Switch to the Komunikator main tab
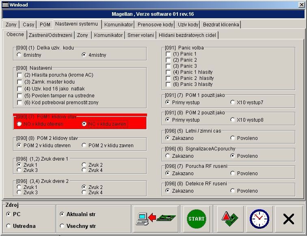Image resolution: width=307 pixels, height=236 pixels. (x=118, y=25)
